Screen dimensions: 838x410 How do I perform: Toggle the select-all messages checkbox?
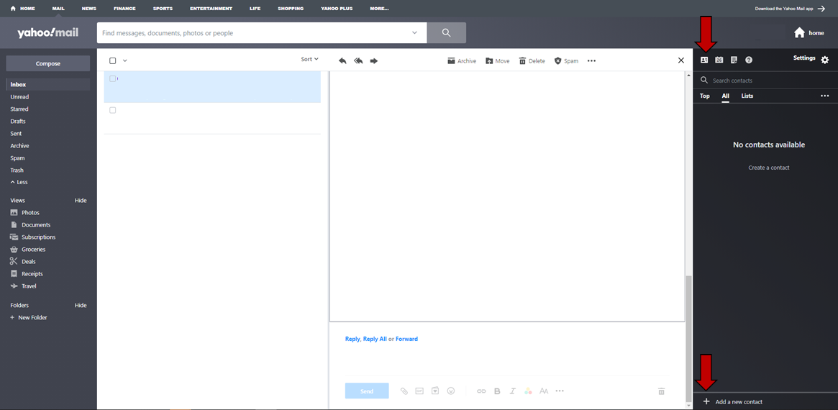(x=113, y=61)
